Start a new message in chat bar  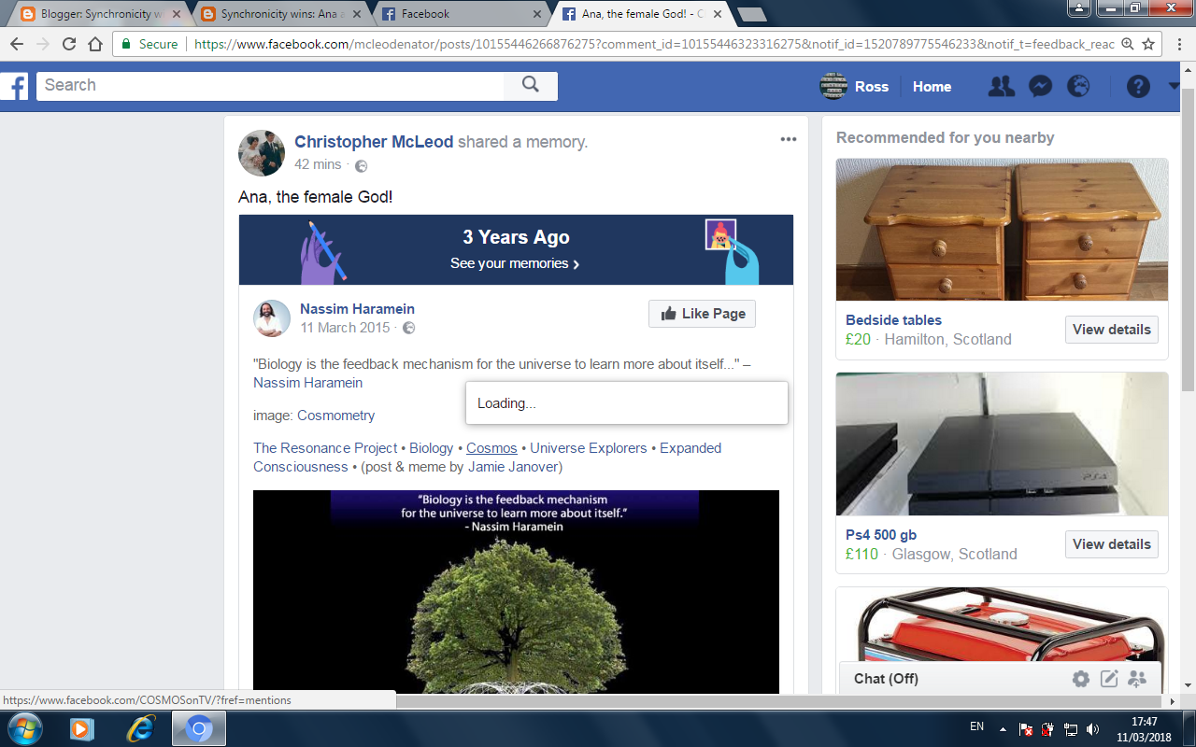pos(1109,679)
